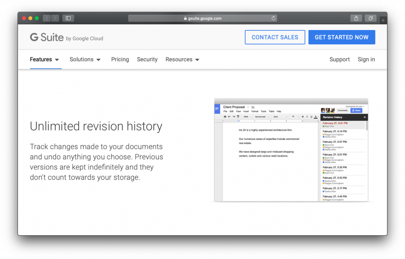
Task: Open a new tab with plus icon
Action: pyautogui.click(x=383, y=20)
